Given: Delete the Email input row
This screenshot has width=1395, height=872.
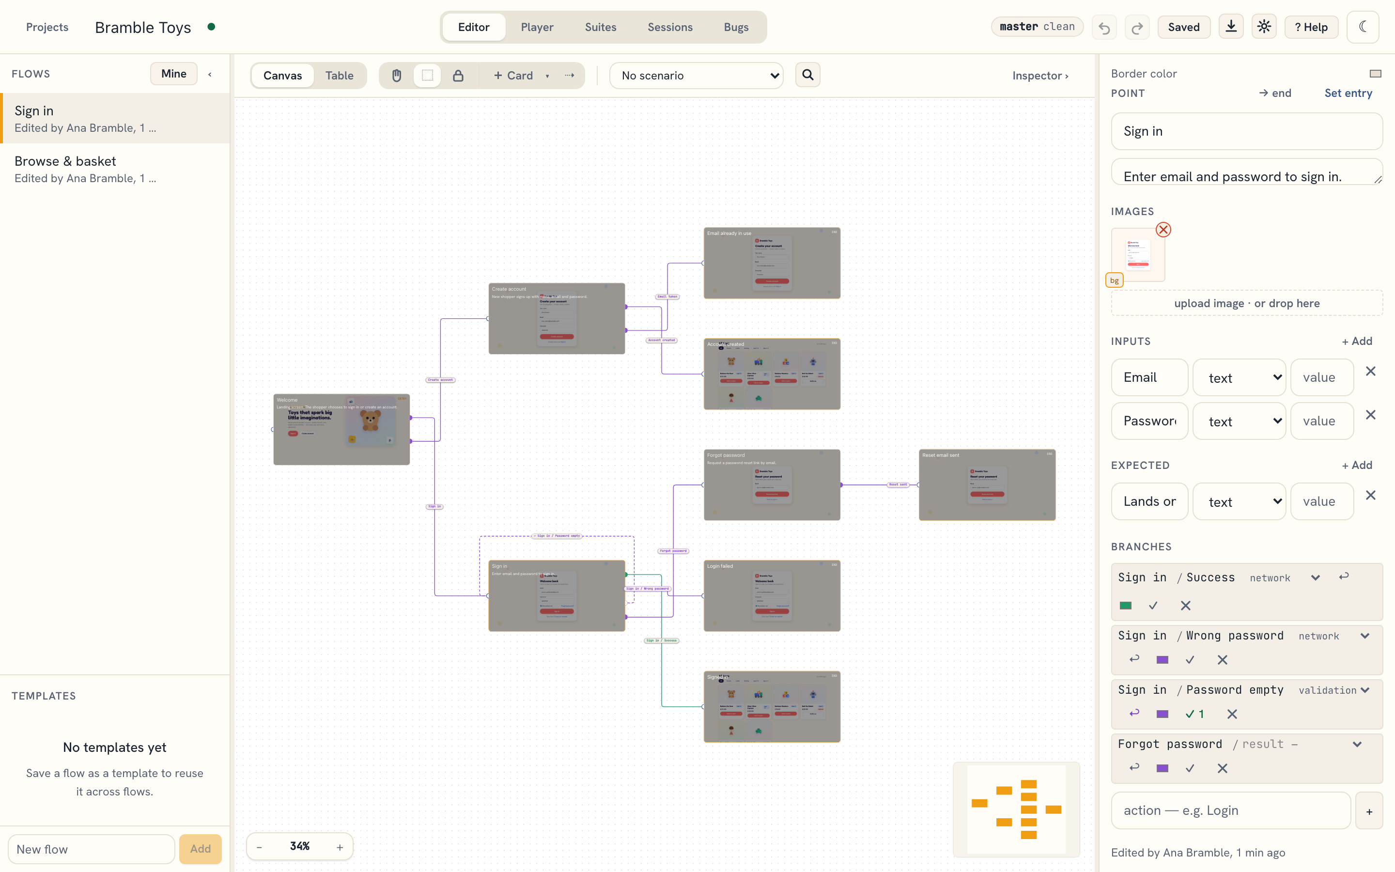Looking at the screenshot, I should (x=1370, y=372).
